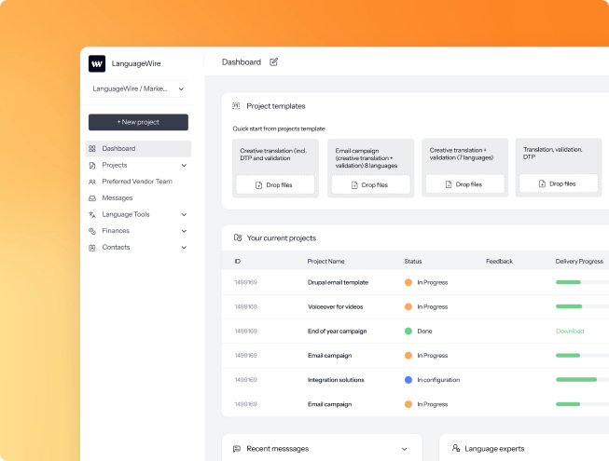
Task: Click delivery progress bar for Drupal email template
Action: click(582, 282)
